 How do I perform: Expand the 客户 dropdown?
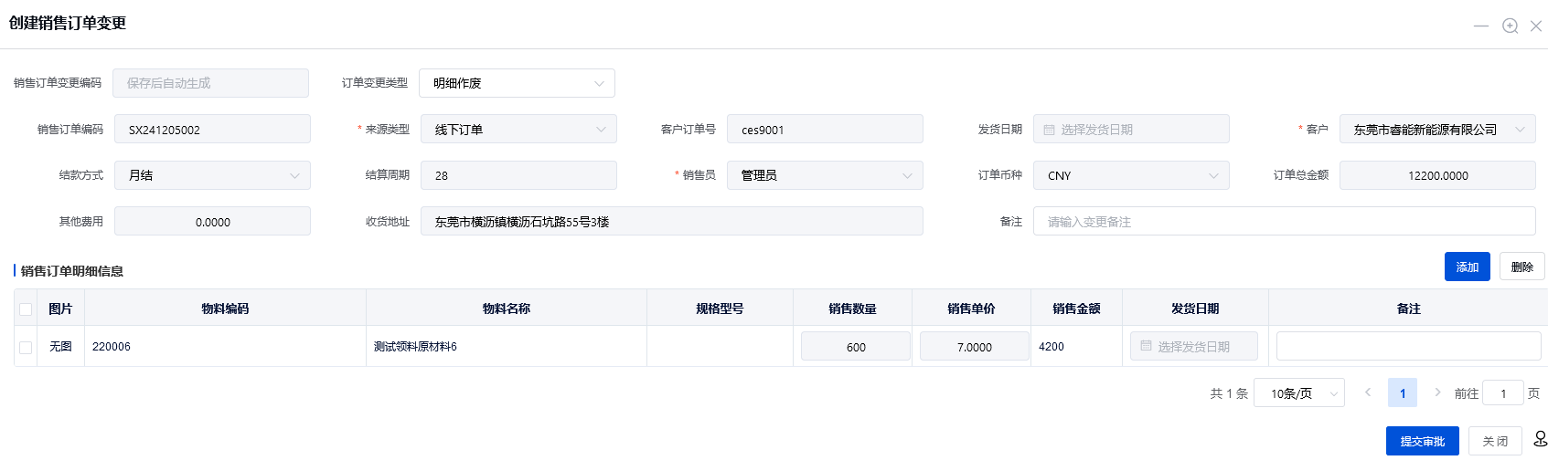pyautogui.click(x=1437, y=129)
